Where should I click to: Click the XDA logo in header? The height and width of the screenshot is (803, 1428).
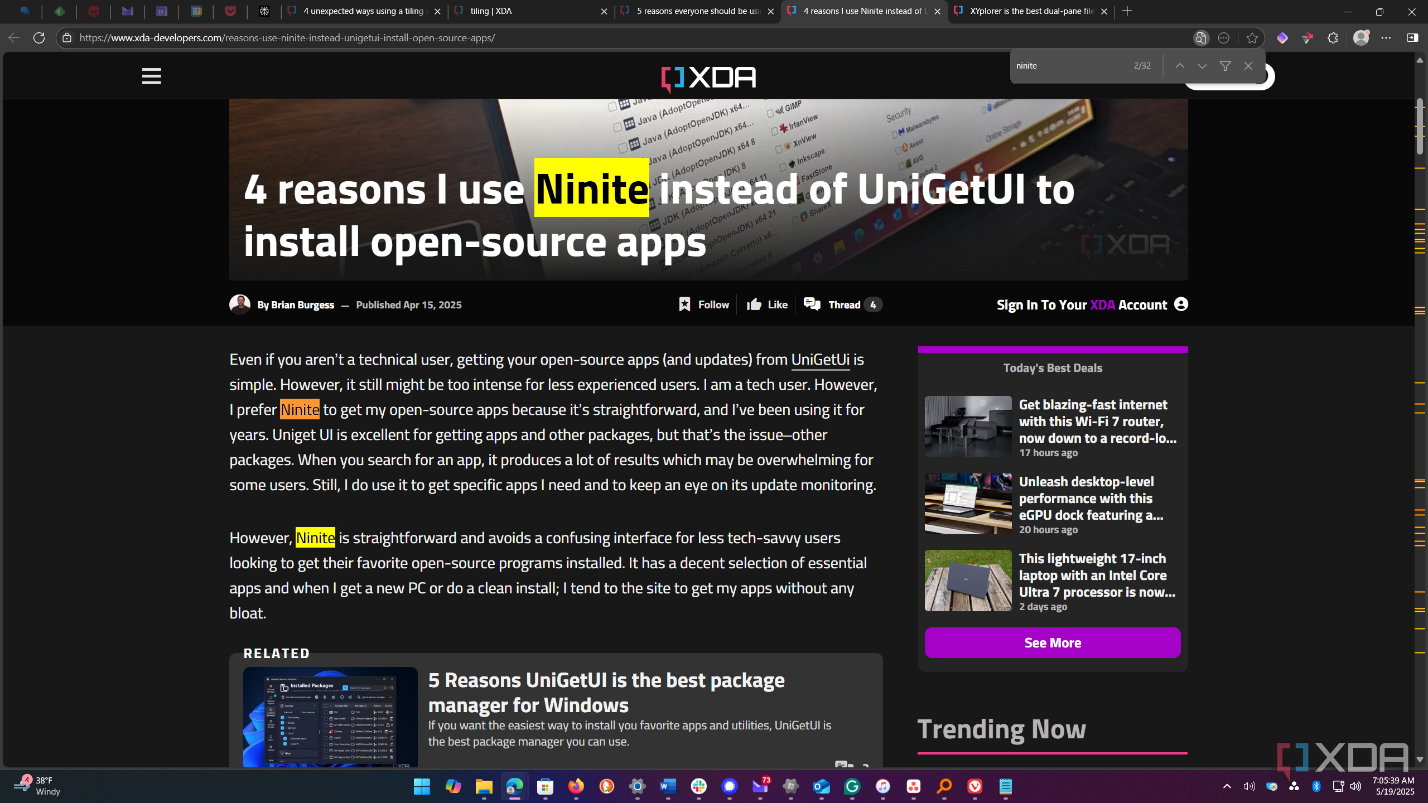[708, 78]
